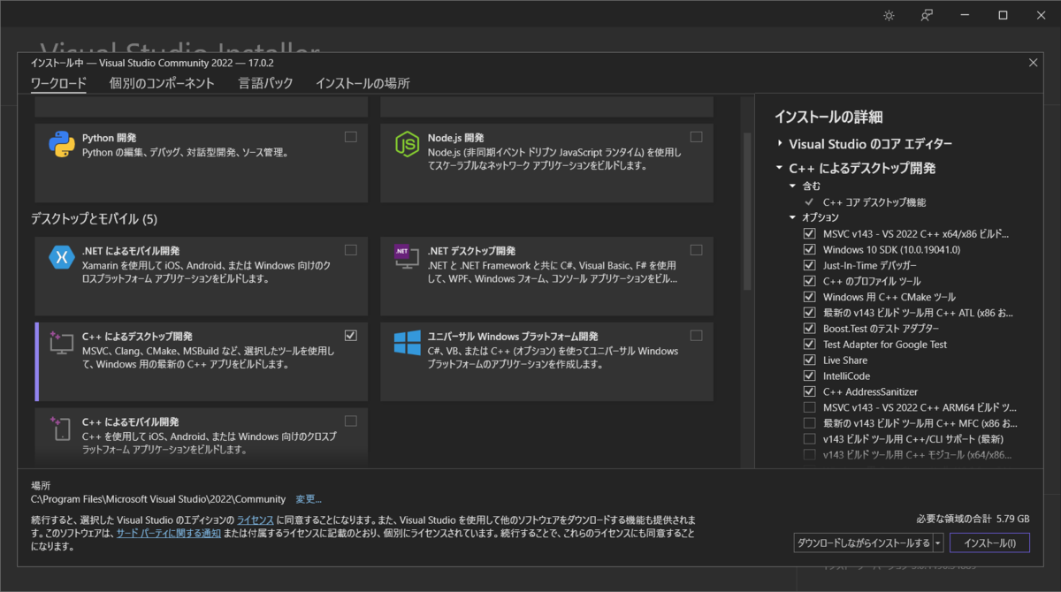
Task: Check the MSVC v143 ARM64 build tools option
Action: (x=809, y=407)
